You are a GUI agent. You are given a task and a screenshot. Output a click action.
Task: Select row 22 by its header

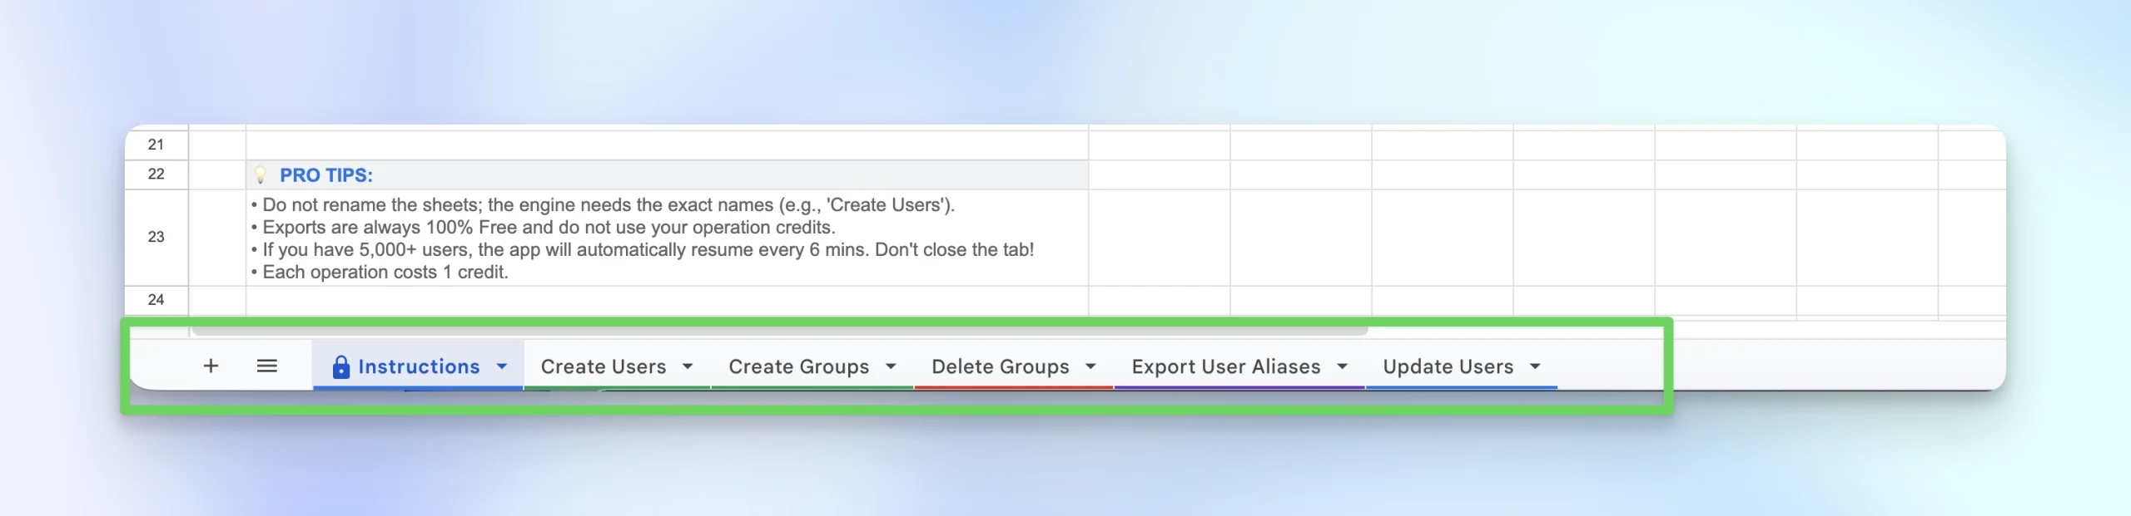[x=156, y=174]
